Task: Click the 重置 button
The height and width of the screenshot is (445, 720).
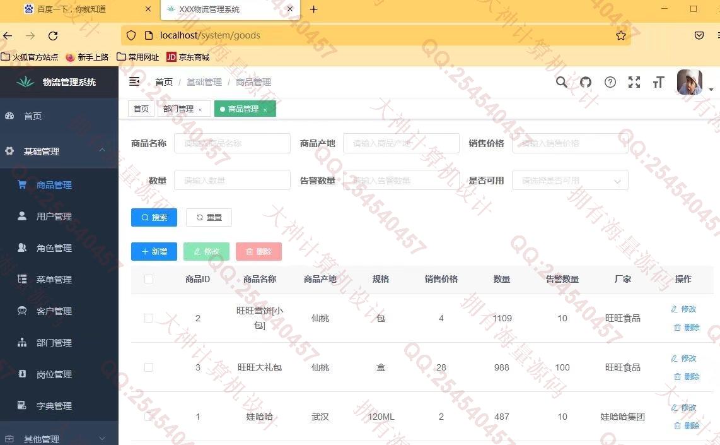Action: click(x=209, y=217)
